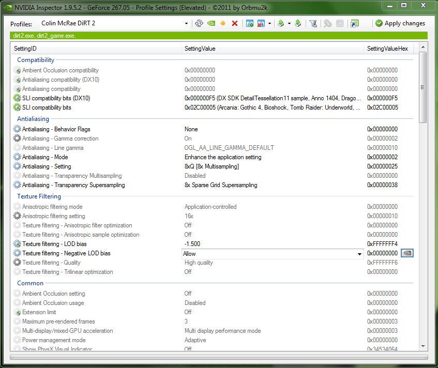Screen dimensions: 438x368
Task: Select Texture filtering - Trilinear optimization row
Action: 213,272
